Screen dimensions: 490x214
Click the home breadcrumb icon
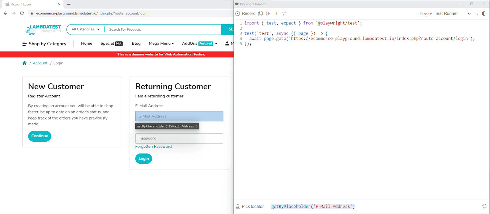[x=24, y=63]
